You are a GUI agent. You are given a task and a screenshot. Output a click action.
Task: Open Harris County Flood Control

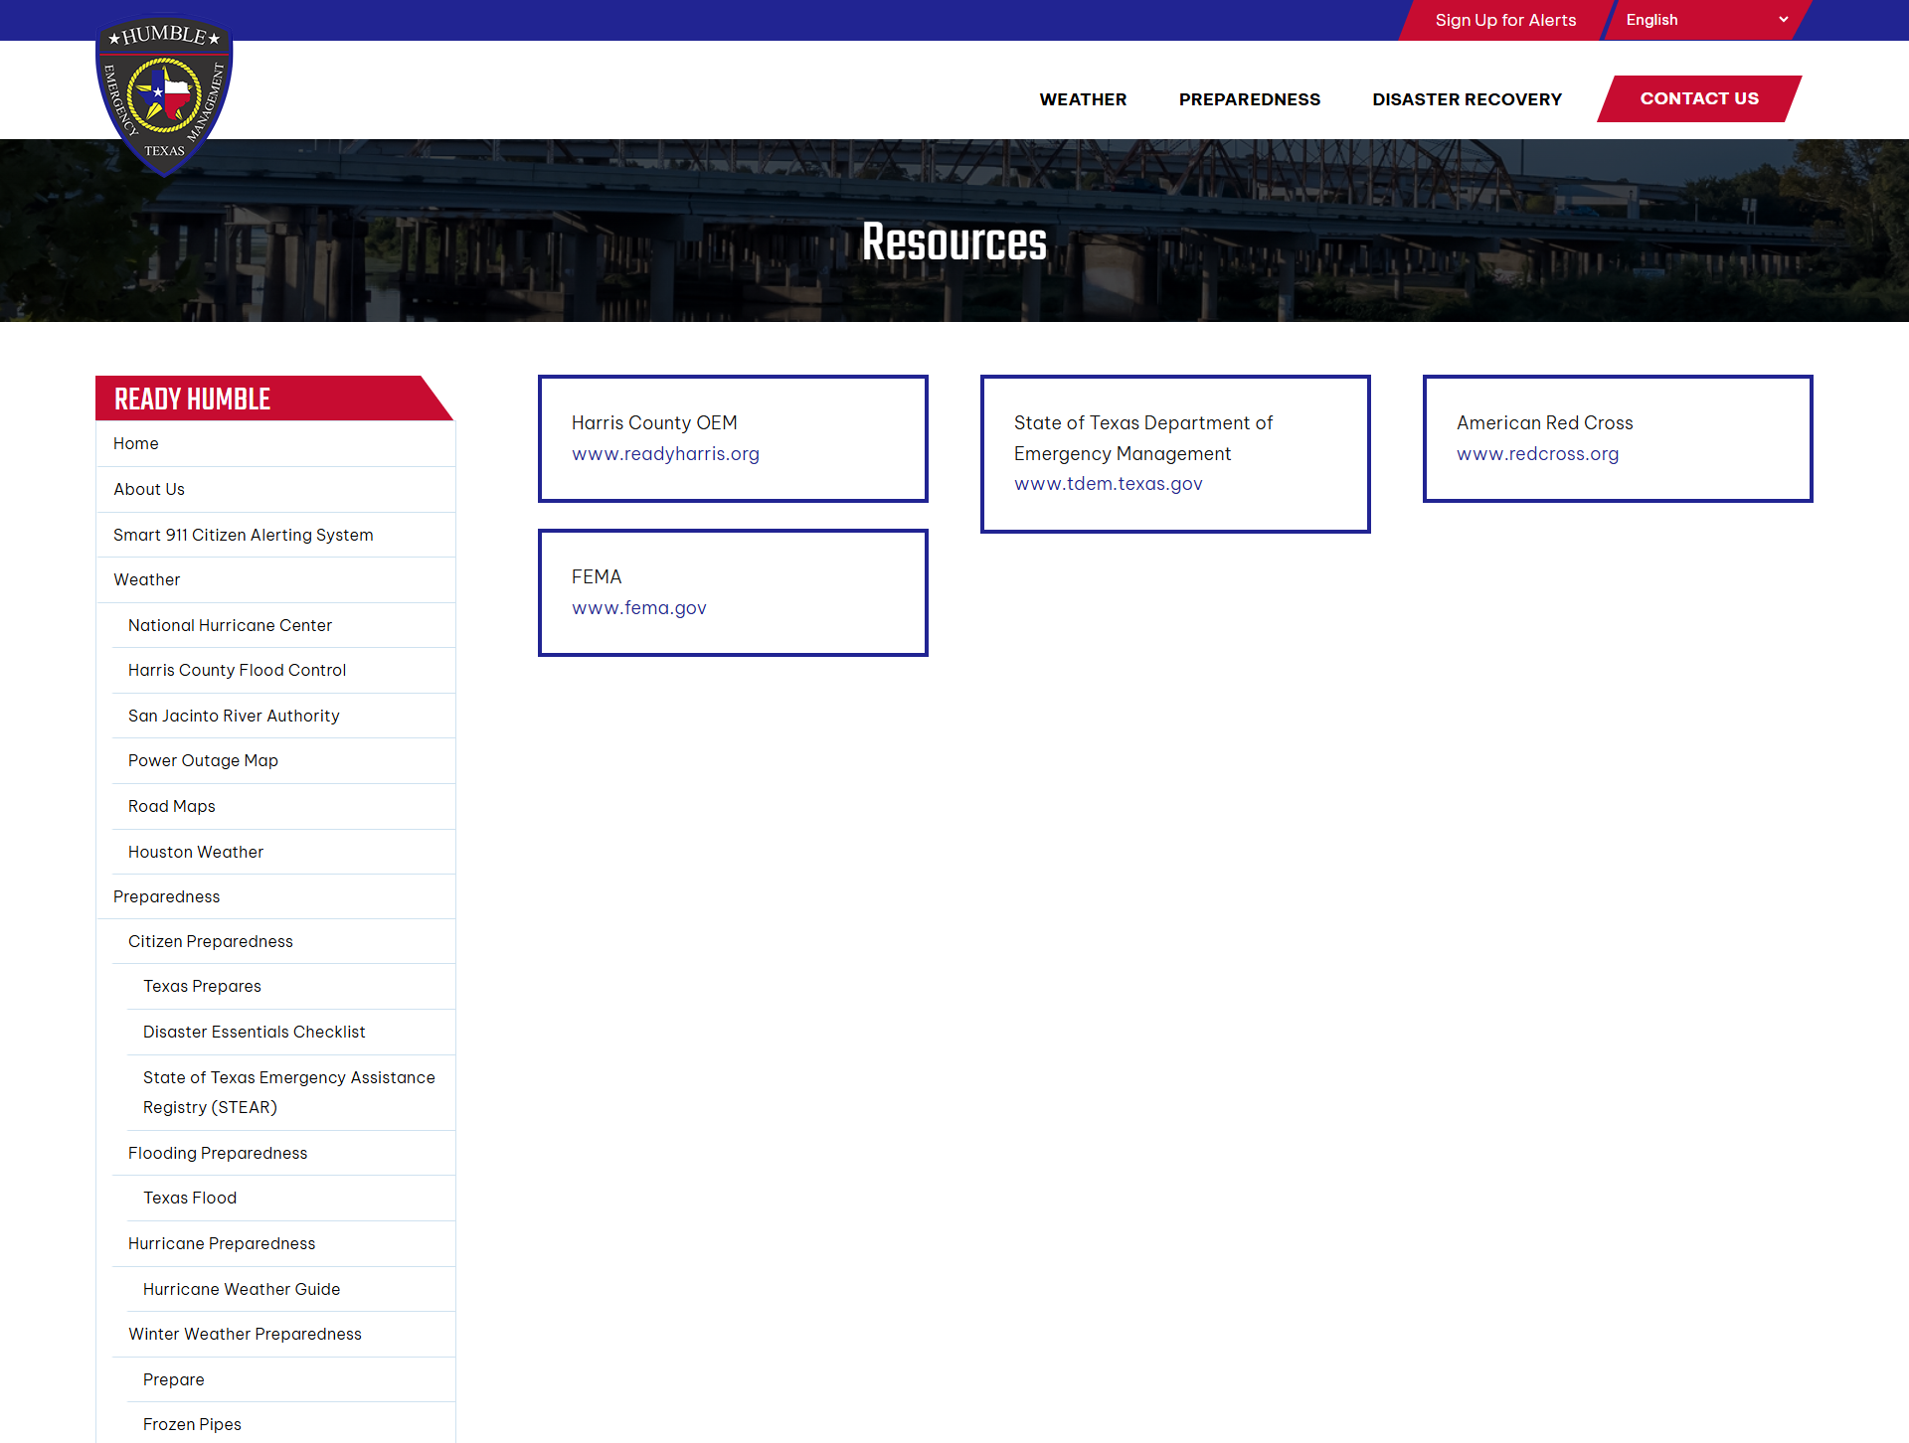pyautogui.click(x=283, y=670)
